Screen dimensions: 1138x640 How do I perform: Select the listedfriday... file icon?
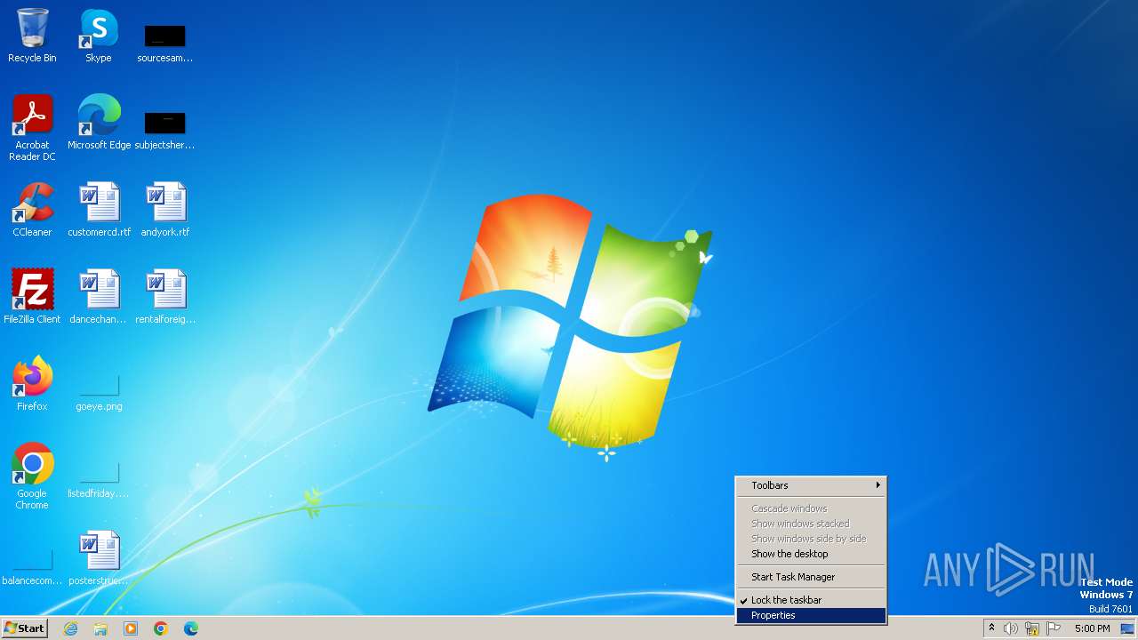pos(99,480)
